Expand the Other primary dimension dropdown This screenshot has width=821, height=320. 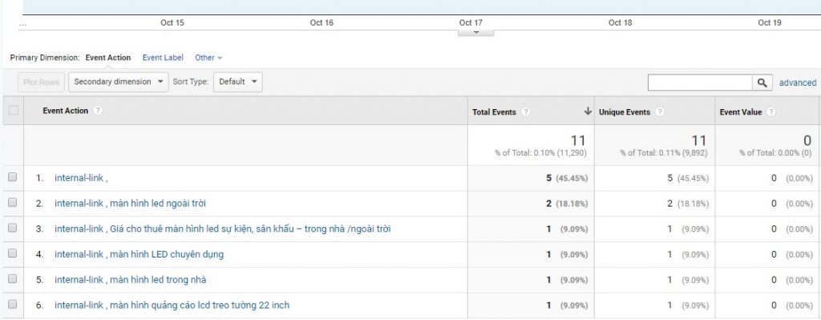pos(208,58)
